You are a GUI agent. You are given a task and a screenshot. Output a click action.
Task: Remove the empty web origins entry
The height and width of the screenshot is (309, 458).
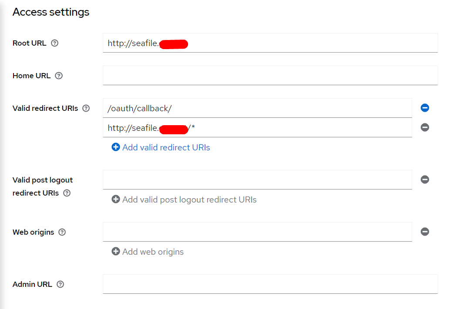[425, 232]
